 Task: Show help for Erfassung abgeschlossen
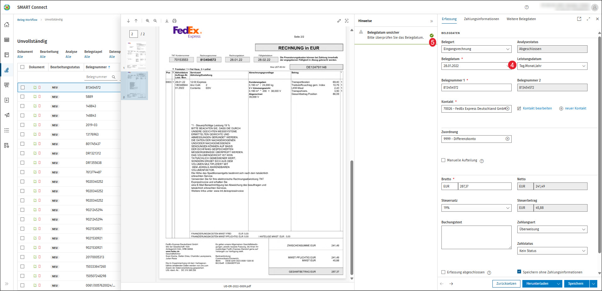point(489,273)
